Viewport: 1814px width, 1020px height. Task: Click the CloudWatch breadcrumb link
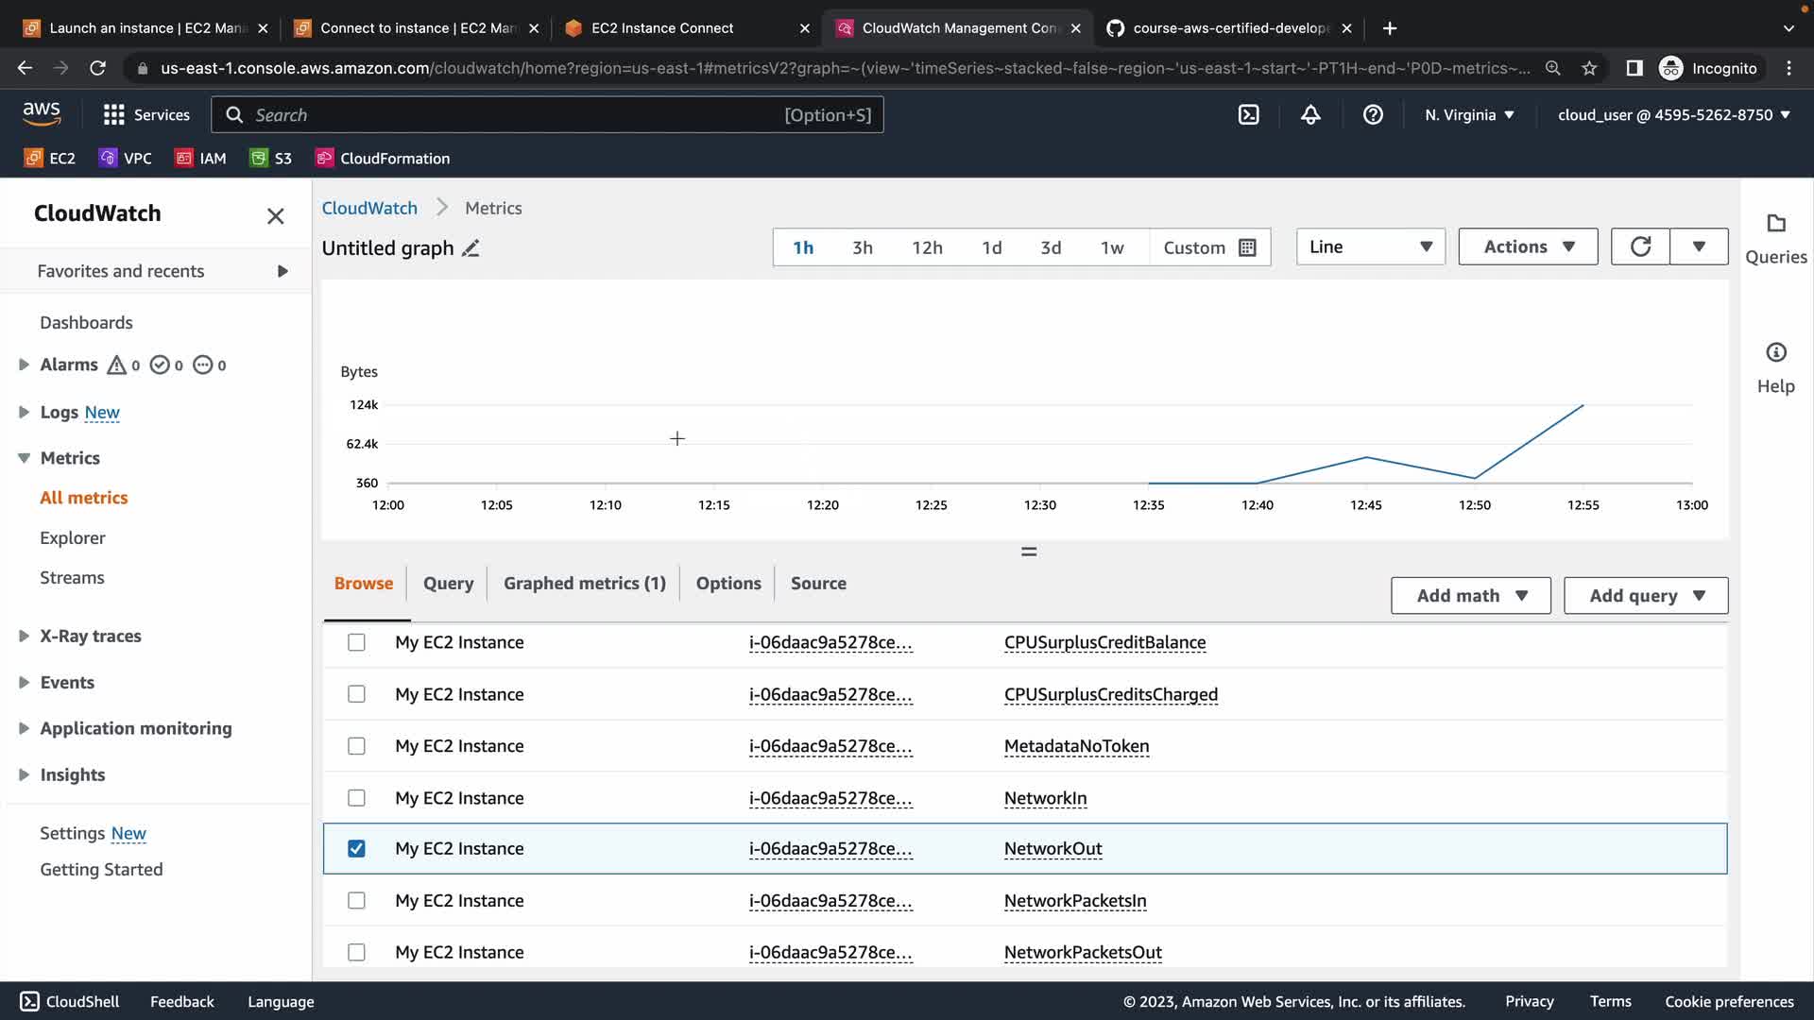click(x=369, y=208)
